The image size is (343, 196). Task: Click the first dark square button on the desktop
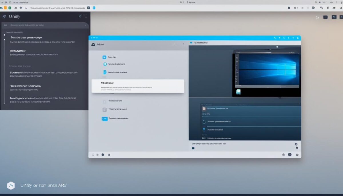tap(325, 17)
